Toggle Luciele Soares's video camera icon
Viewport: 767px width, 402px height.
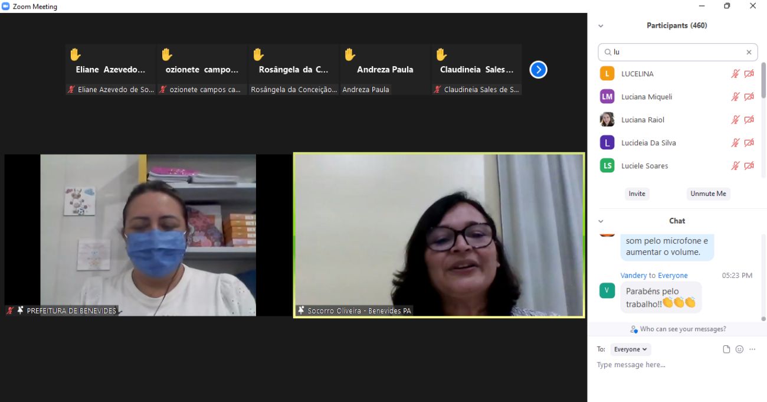click(749, 166)
